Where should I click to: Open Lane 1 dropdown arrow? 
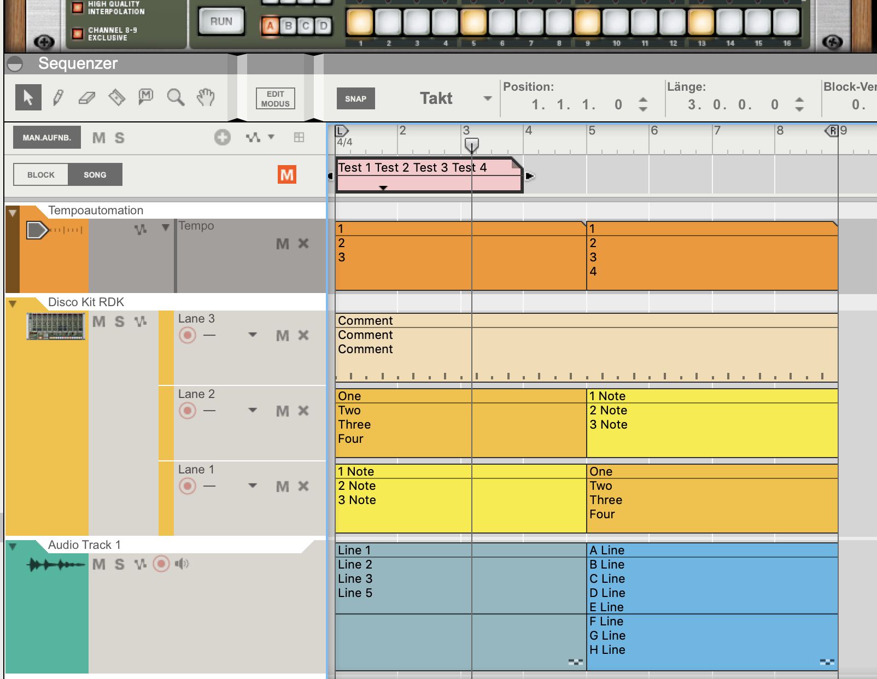[253, 485]
